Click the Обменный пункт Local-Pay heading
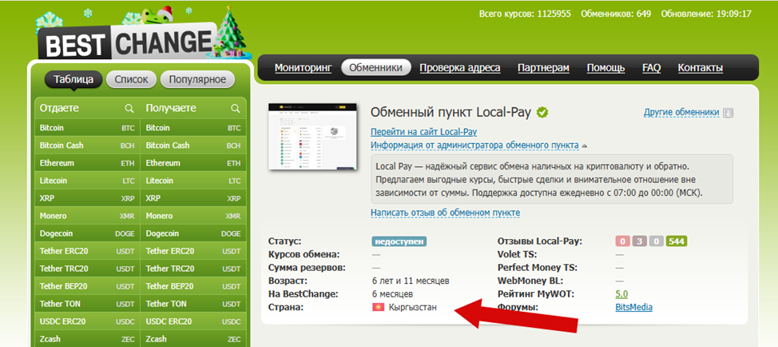The image size is (778, 347). [451, 113]
